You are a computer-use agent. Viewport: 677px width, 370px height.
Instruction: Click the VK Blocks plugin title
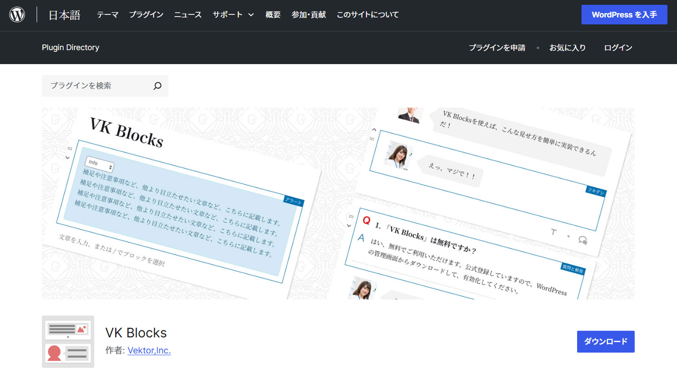136,333
